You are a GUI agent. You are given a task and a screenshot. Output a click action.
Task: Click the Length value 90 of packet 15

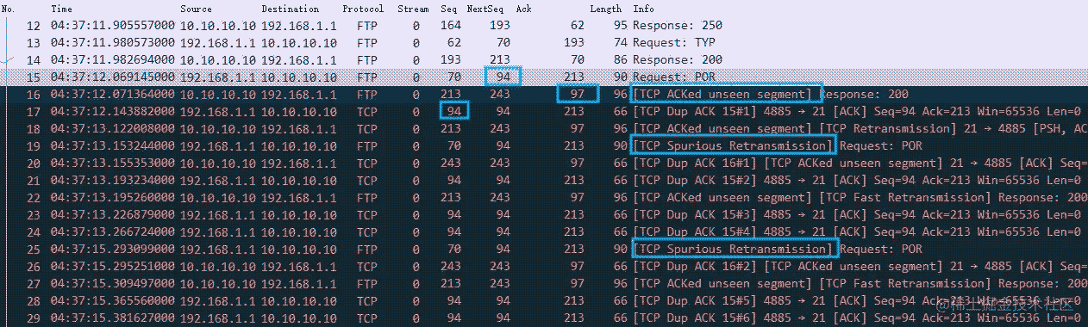click(621, 77)
